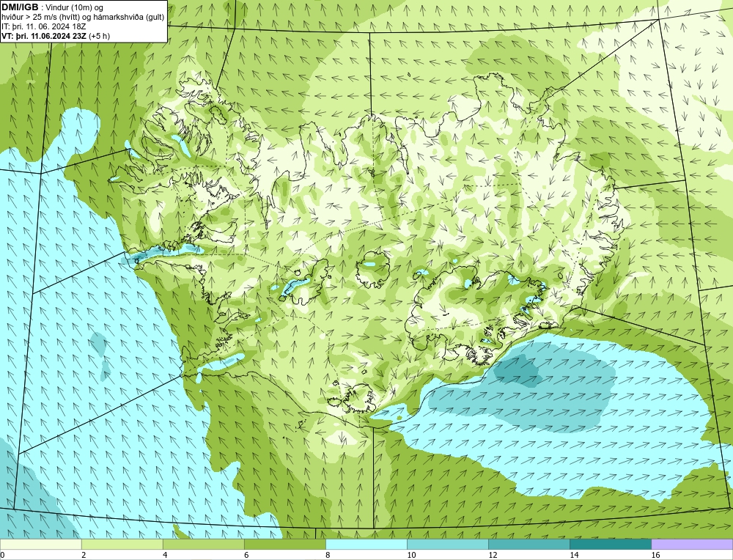733x560 pixels.
Task: Click the 2–4 m/s light green legend swatch
Action: [122, 544]
